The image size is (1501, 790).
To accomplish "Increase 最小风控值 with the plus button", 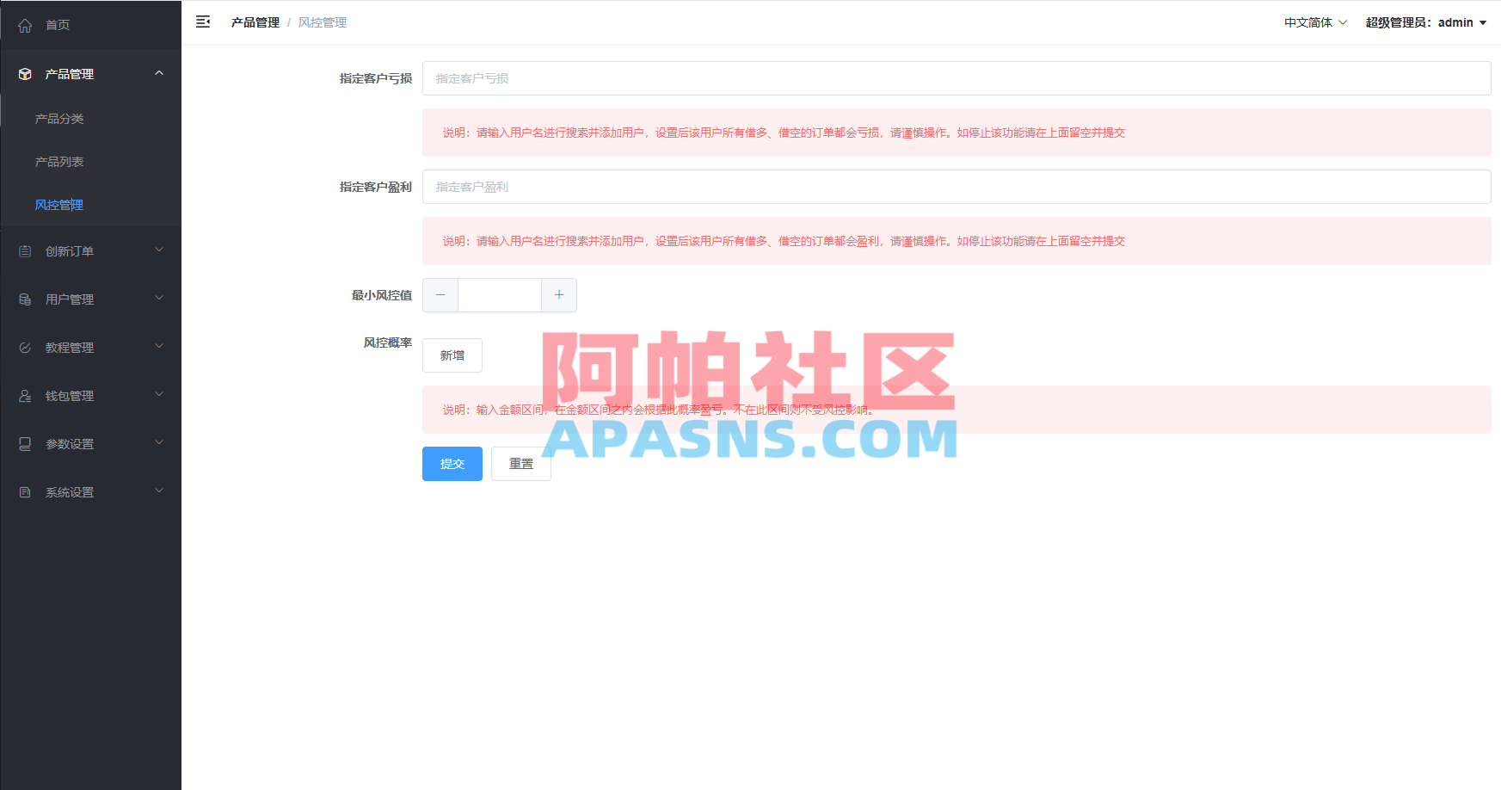I will click(559, 295).
